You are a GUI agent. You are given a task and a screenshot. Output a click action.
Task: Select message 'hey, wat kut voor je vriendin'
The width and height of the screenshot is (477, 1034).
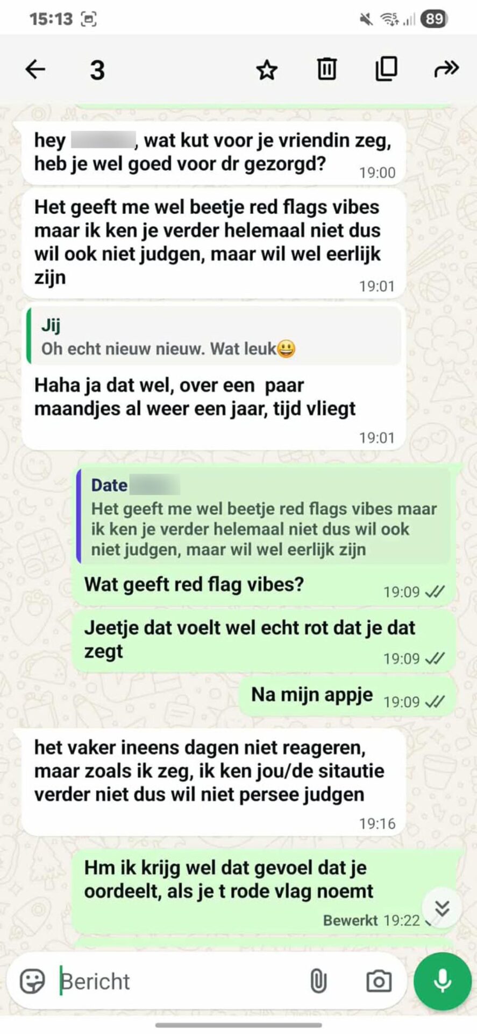pos(213,153)
